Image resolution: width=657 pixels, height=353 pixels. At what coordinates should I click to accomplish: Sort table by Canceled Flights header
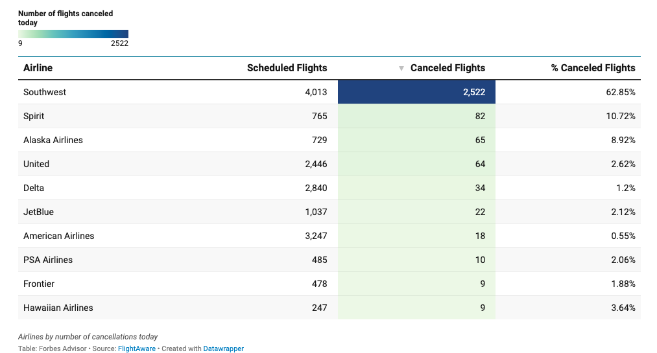(x=448, y=68)
